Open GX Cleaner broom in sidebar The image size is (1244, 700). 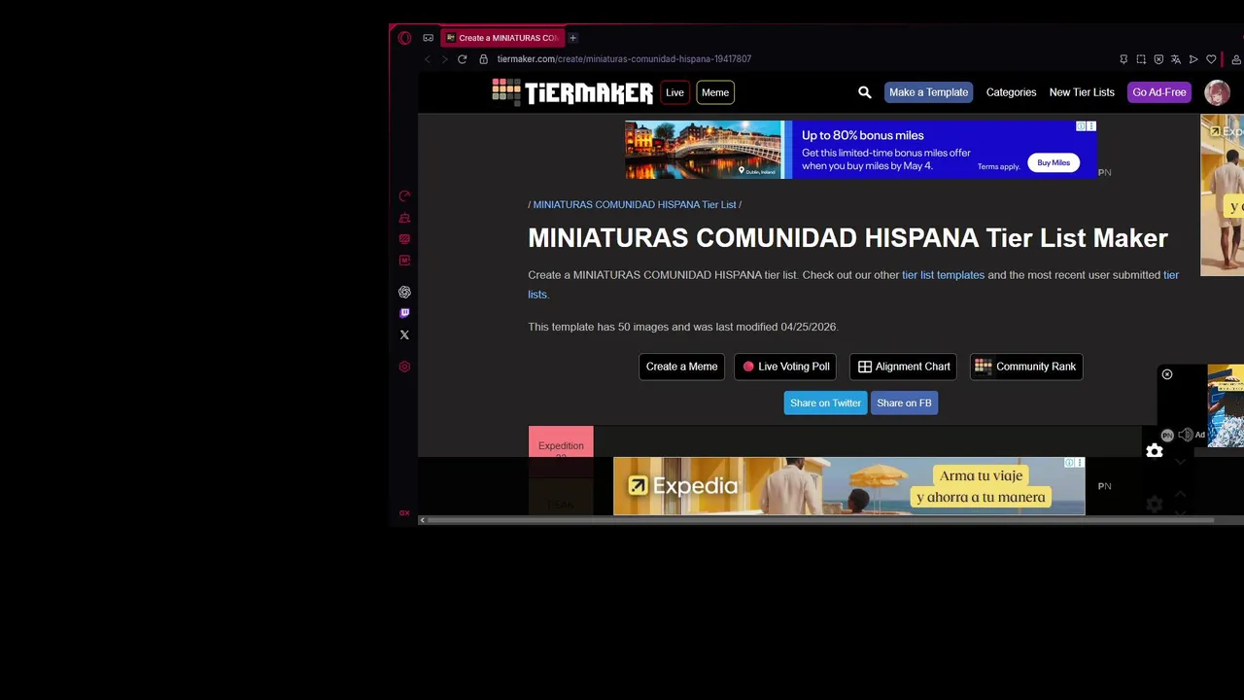[404, 218]
